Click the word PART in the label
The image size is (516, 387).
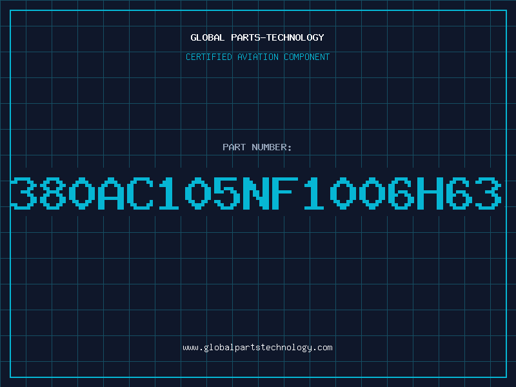234,147
